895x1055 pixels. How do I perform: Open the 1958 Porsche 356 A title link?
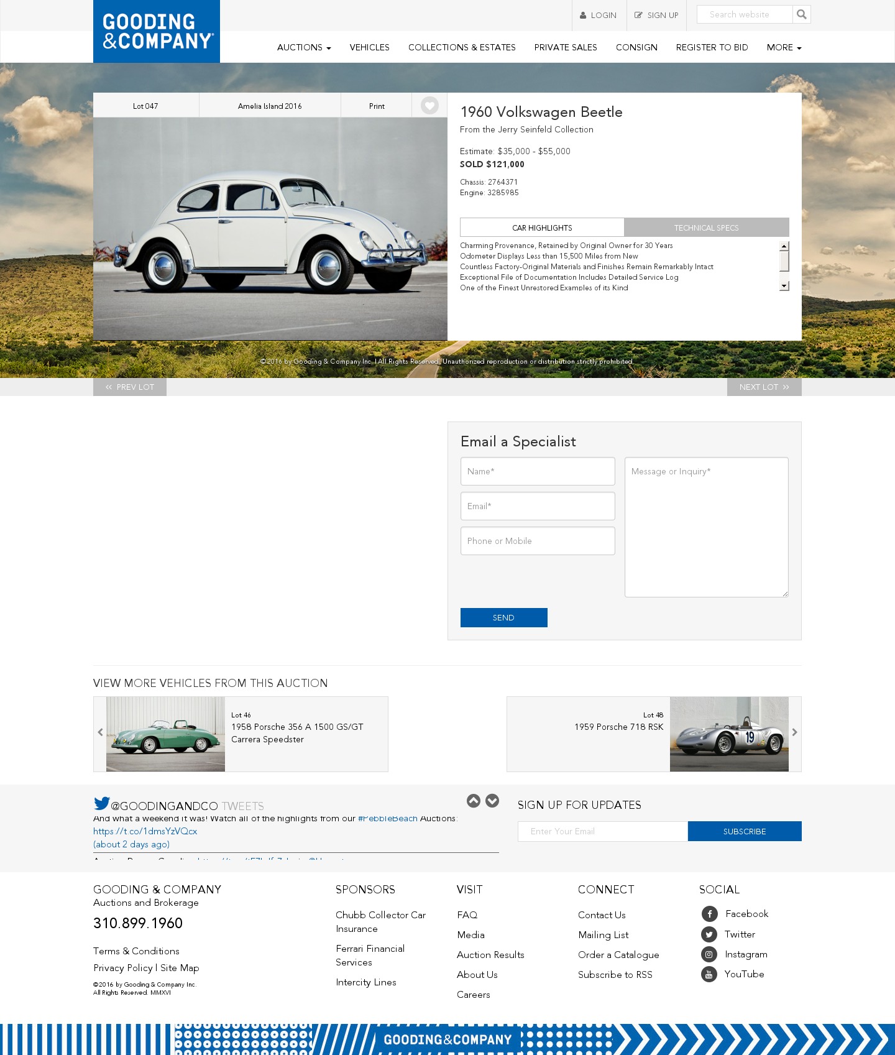point(297,733)
